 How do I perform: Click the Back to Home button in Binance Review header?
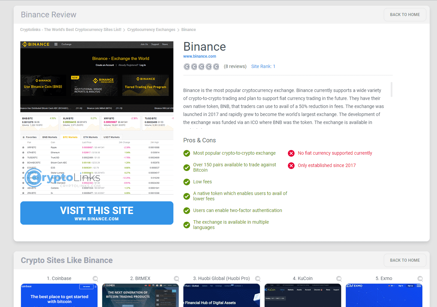coord(405,15)
